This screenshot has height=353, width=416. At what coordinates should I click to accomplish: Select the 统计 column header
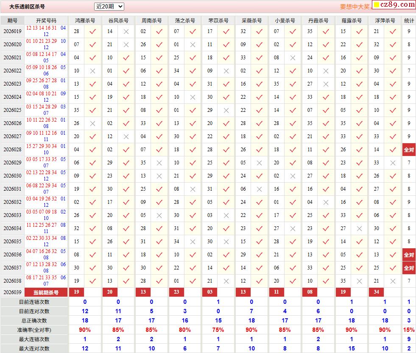click(x=409, y=20)
